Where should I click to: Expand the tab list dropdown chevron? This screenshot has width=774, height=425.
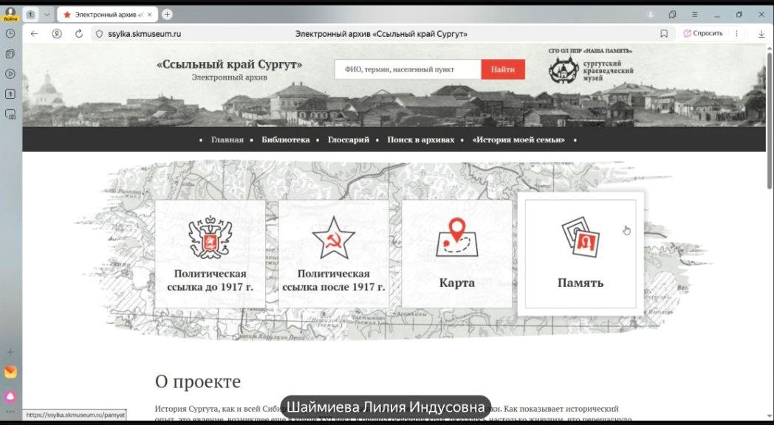(x=47, y=14)
